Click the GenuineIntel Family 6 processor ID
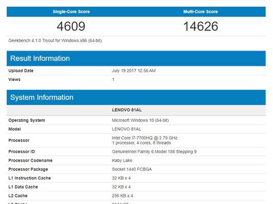 tap(154, 151)
